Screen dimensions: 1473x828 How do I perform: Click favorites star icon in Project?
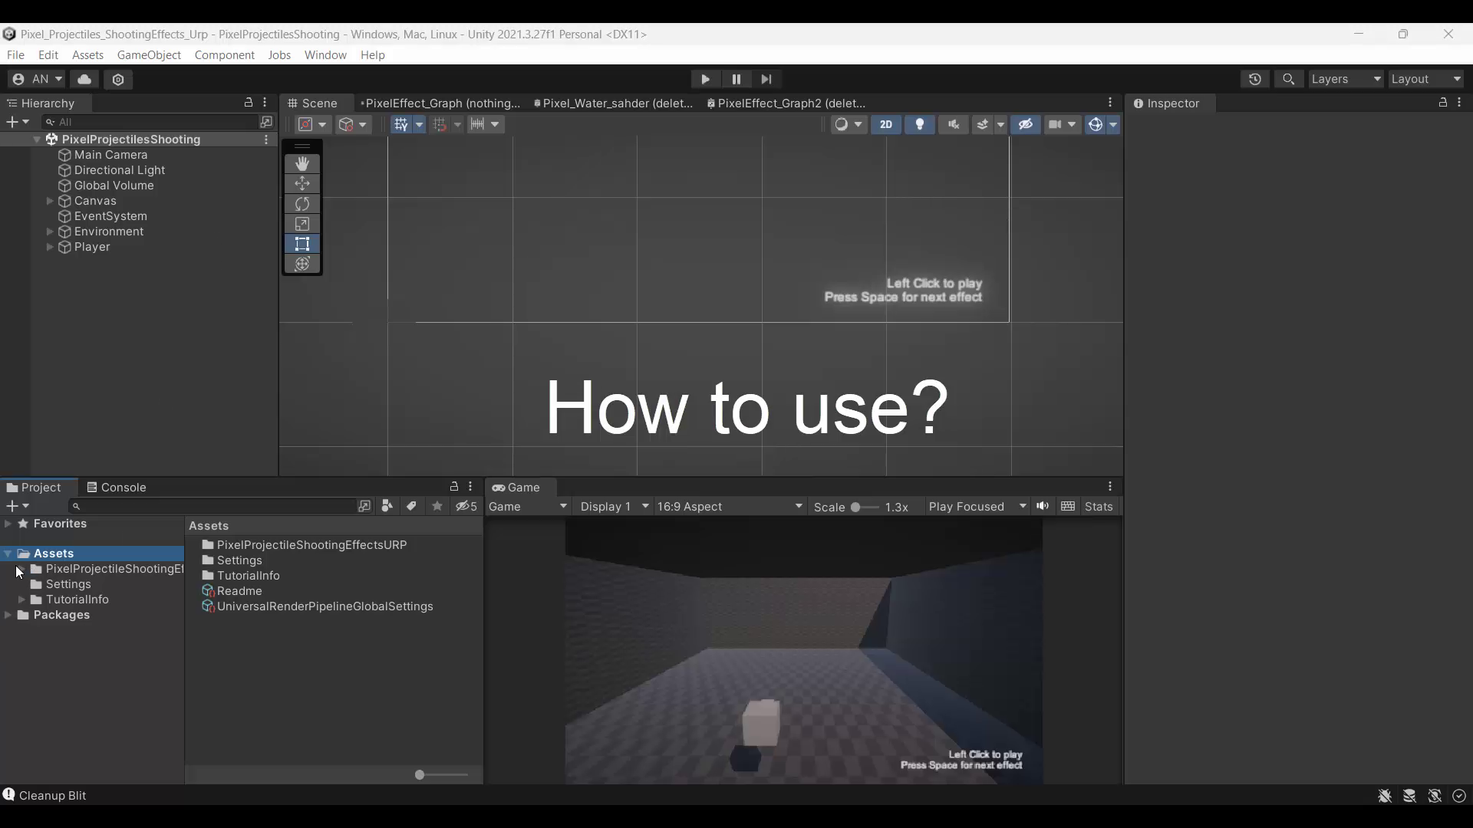point(437,506)
